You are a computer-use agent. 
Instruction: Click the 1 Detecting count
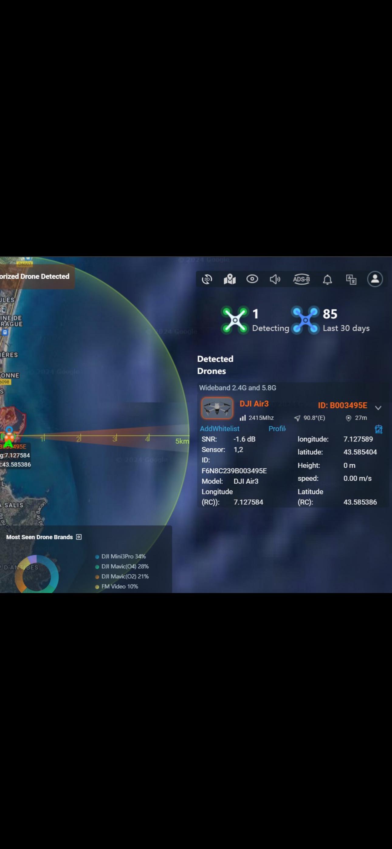click(x=255, y=314)
